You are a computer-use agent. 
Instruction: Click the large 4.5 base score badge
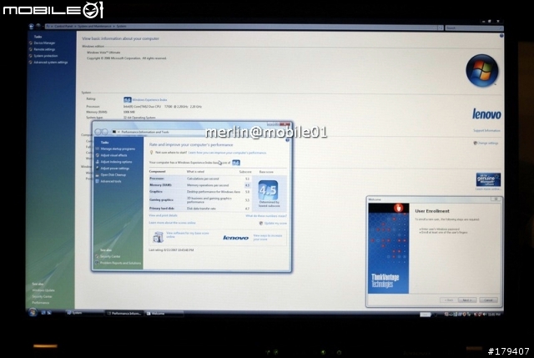pos(268,190)
